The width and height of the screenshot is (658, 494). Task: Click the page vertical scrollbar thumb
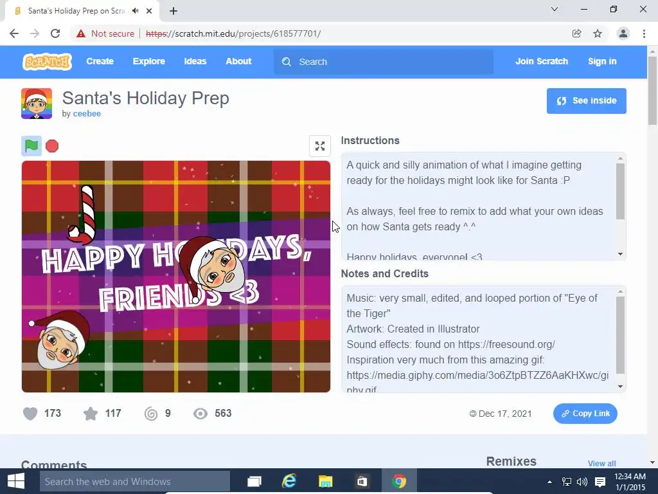pos(652,90)
